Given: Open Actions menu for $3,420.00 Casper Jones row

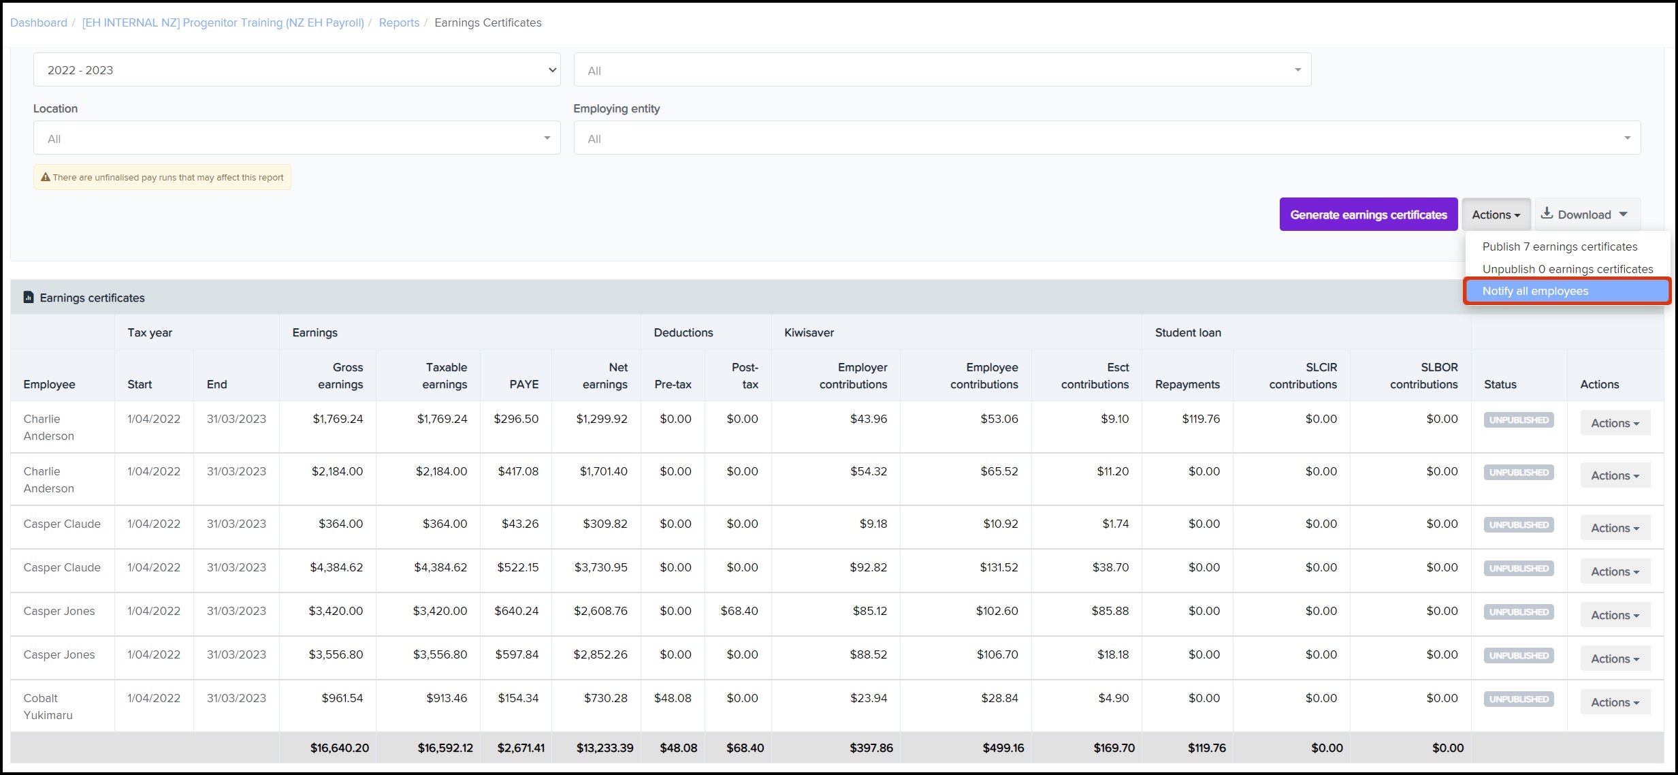Looking at the screenshot, I should click(x=1615, y=615).
